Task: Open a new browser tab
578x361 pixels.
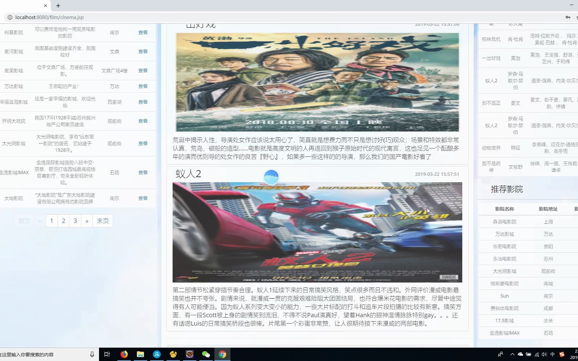Action: pyautogui.click(x=58, y=6)
